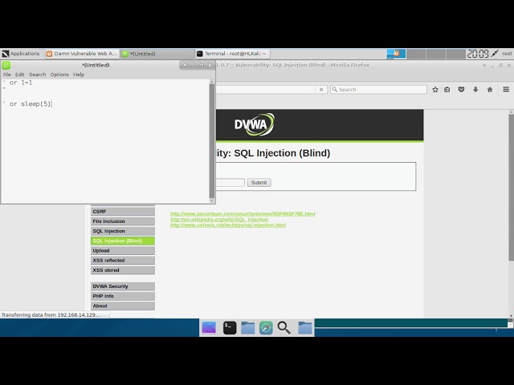Click the Firefox bookmark star icon
The width and height of the screenshot is (514, 385).
[x=435, y=90]
